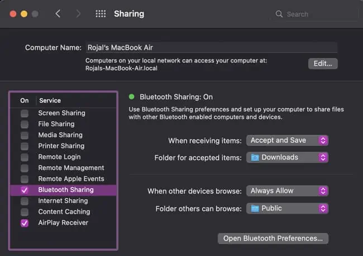Viewport: 363px width, 256px height.
Task: Select Internet Sharing service row
Action: tap(63, 201)
